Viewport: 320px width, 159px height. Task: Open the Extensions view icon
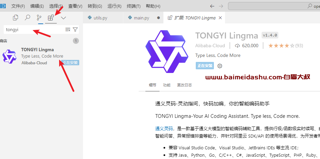point(51,18)
